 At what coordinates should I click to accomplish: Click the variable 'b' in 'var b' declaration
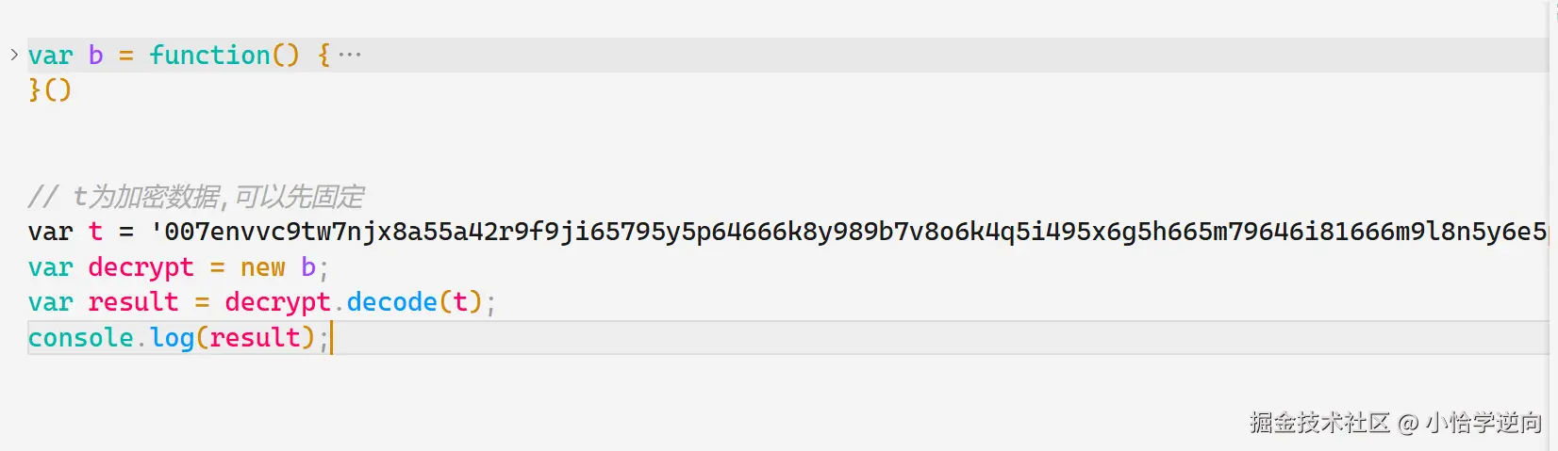coord(95,56)
